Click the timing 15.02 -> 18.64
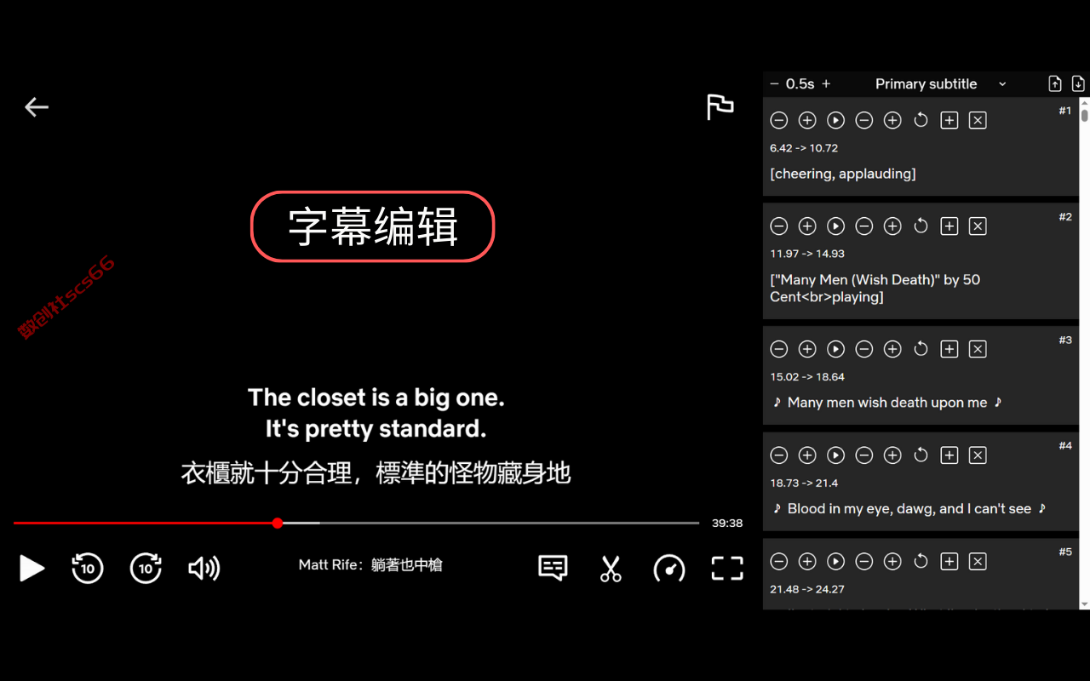The width and height of the screenshot is (1090, 681). click(807, 377)
